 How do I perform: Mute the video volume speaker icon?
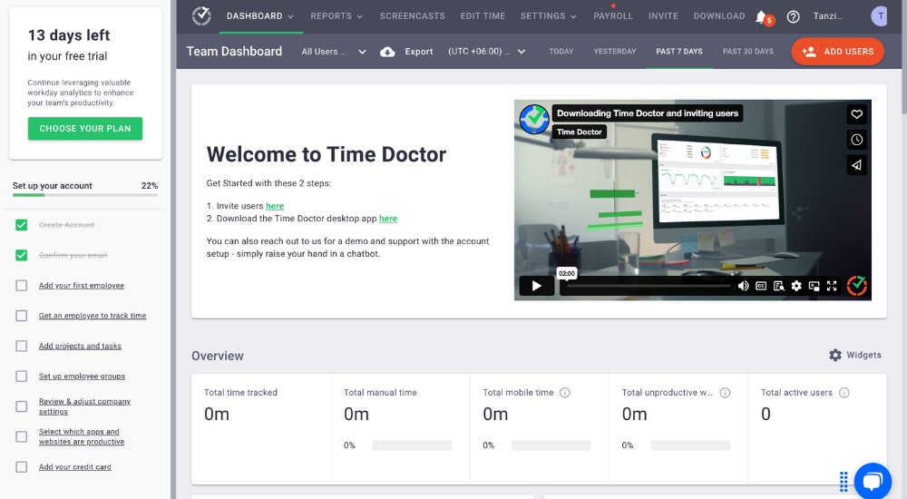click(744, 286)
